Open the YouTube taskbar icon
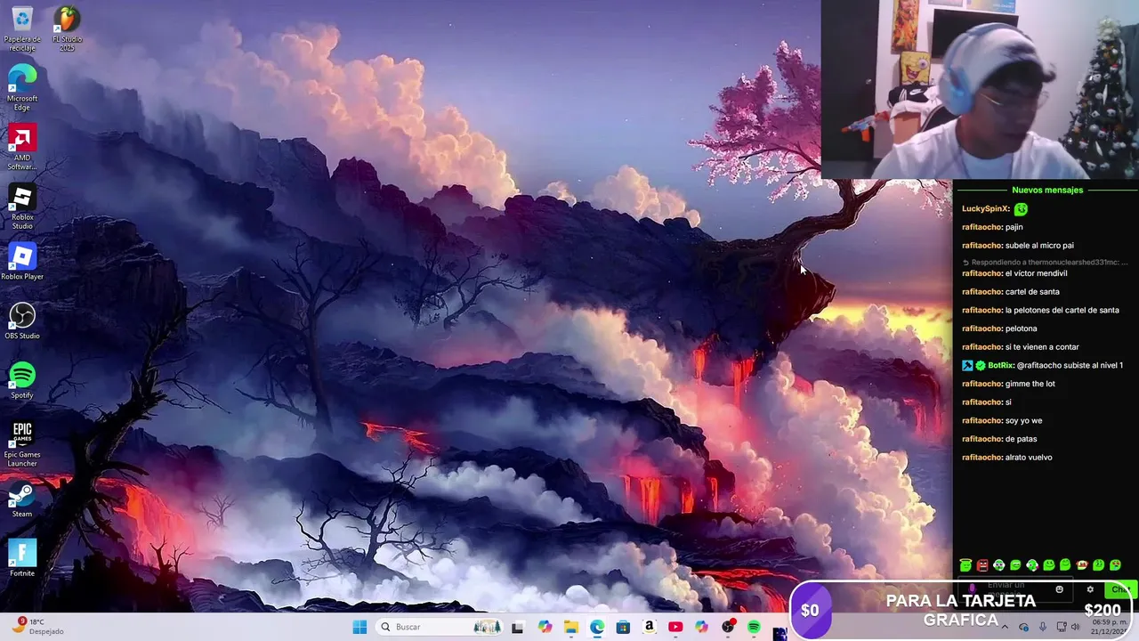This screenshot has width=1139, height=641. click(675, 627)
